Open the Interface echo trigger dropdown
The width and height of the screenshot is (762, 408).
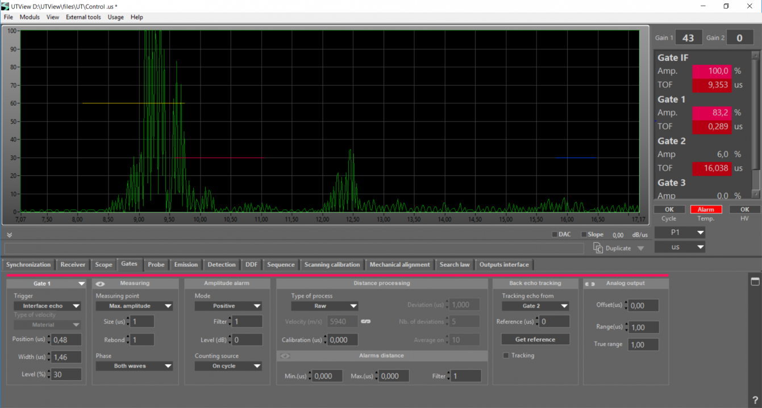click(x=47, y=306)
